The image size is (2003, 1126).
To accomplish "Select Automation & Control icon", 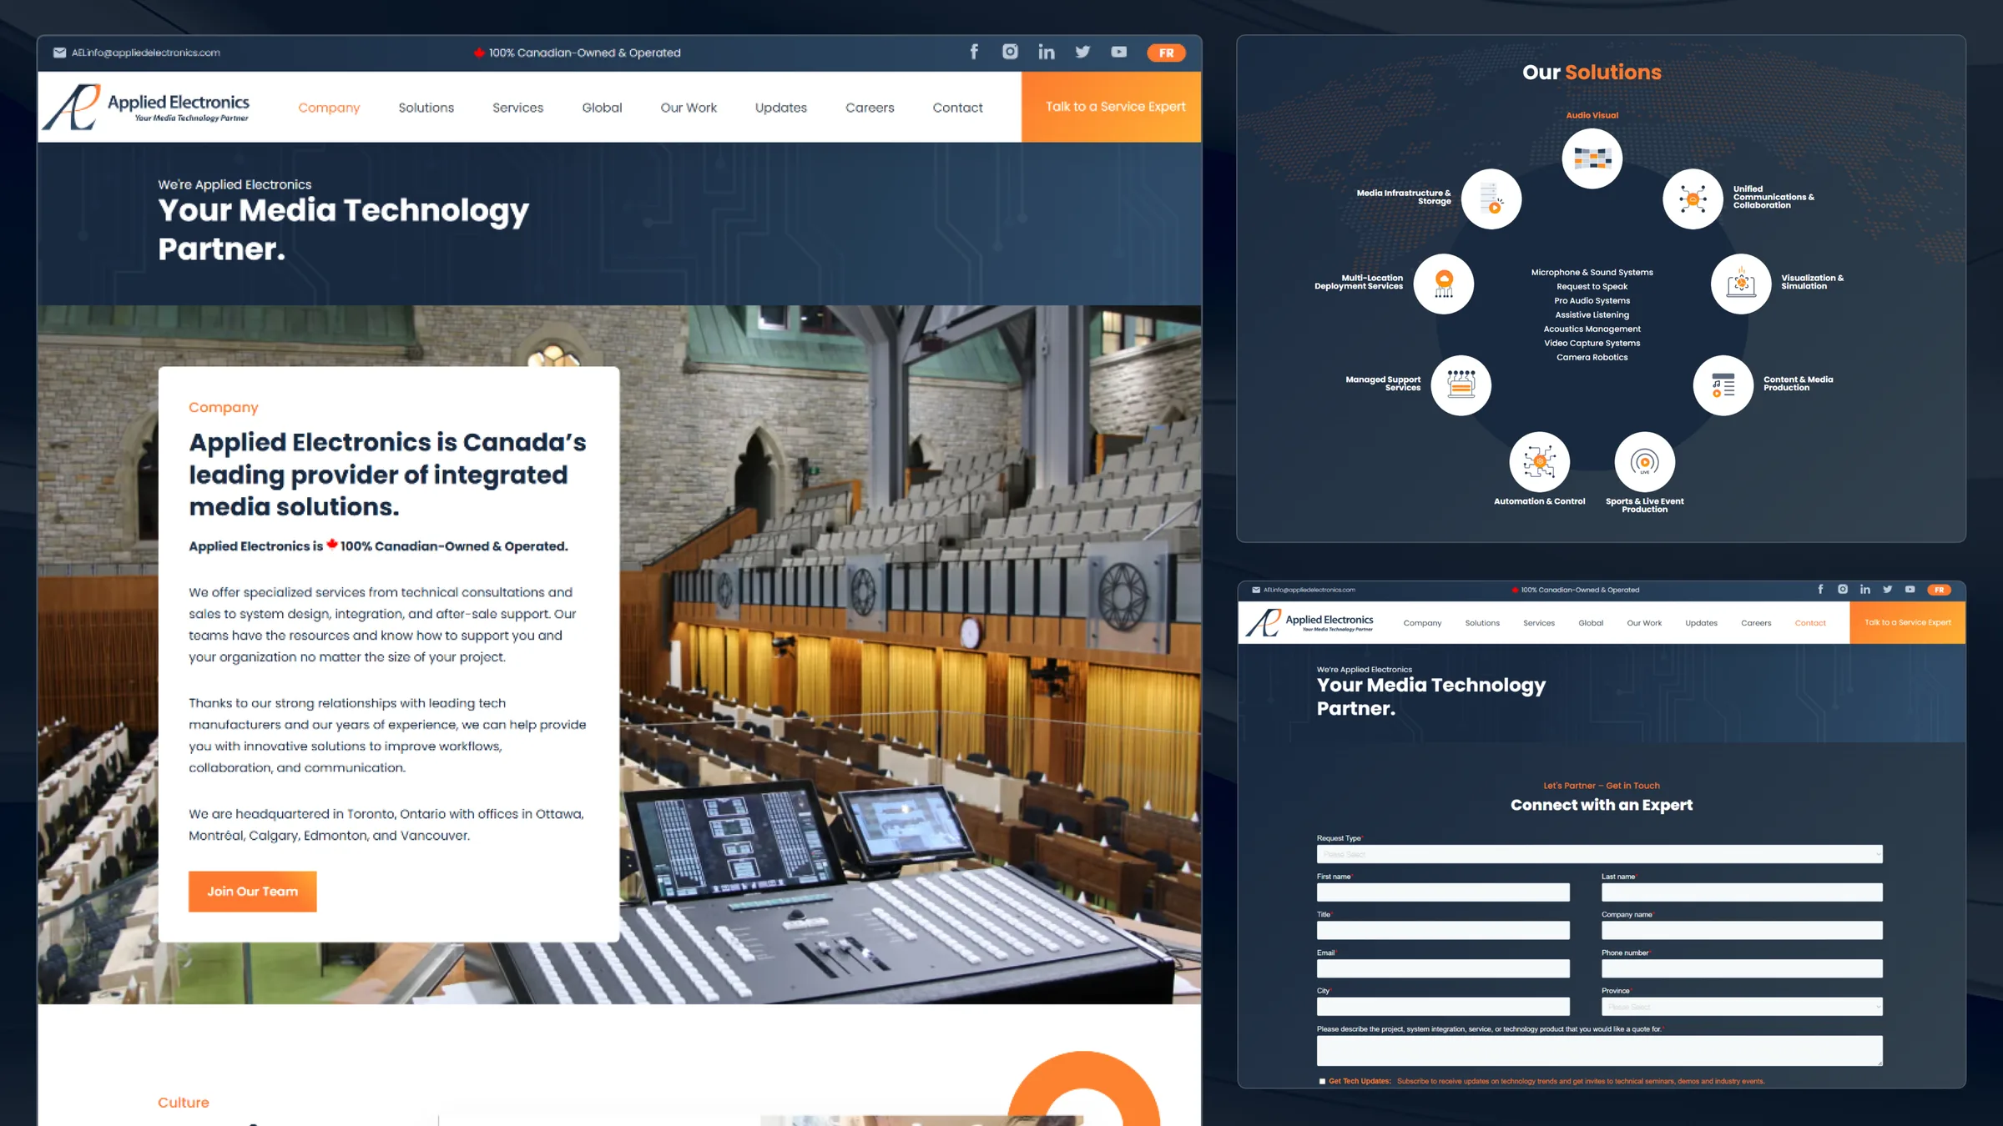I will pyautogui.click(x=1539, y=461).
